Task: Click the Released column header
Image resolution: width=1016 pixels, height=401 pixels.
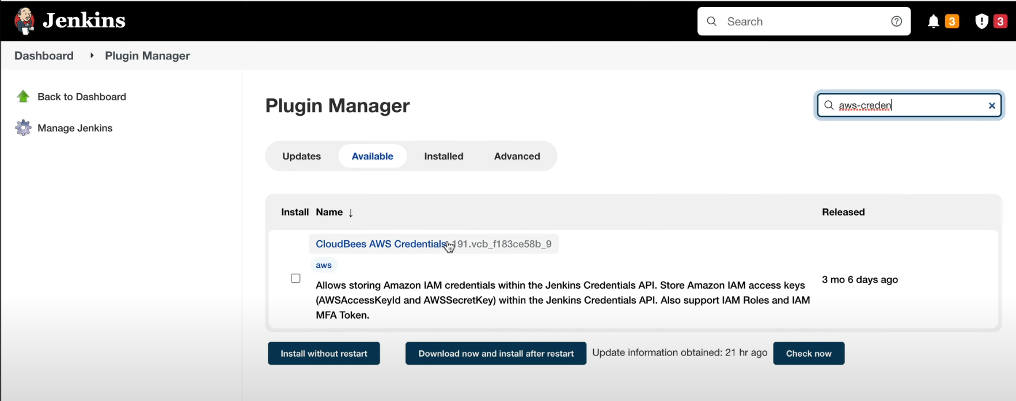Action: (843, 212)
